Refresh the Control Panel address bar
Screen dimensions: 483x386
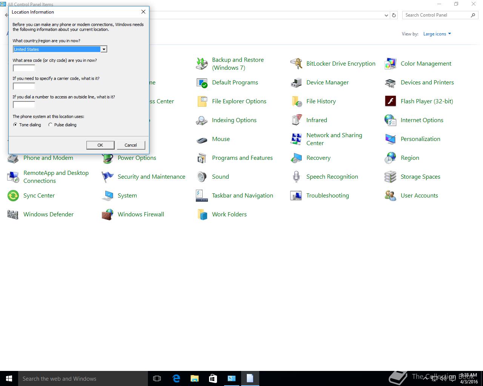click(394, 15)
